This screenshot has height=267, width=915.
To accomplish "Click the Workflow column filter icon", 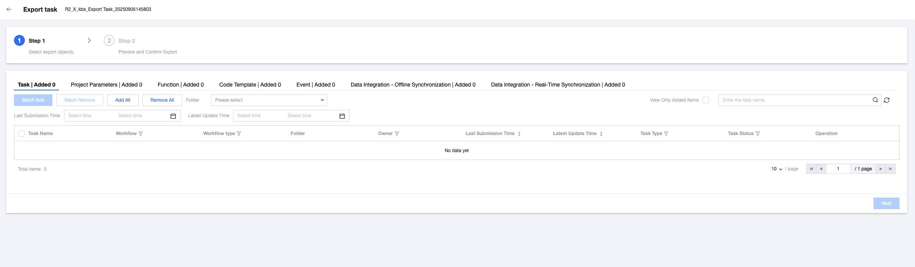I will point(141,133).
